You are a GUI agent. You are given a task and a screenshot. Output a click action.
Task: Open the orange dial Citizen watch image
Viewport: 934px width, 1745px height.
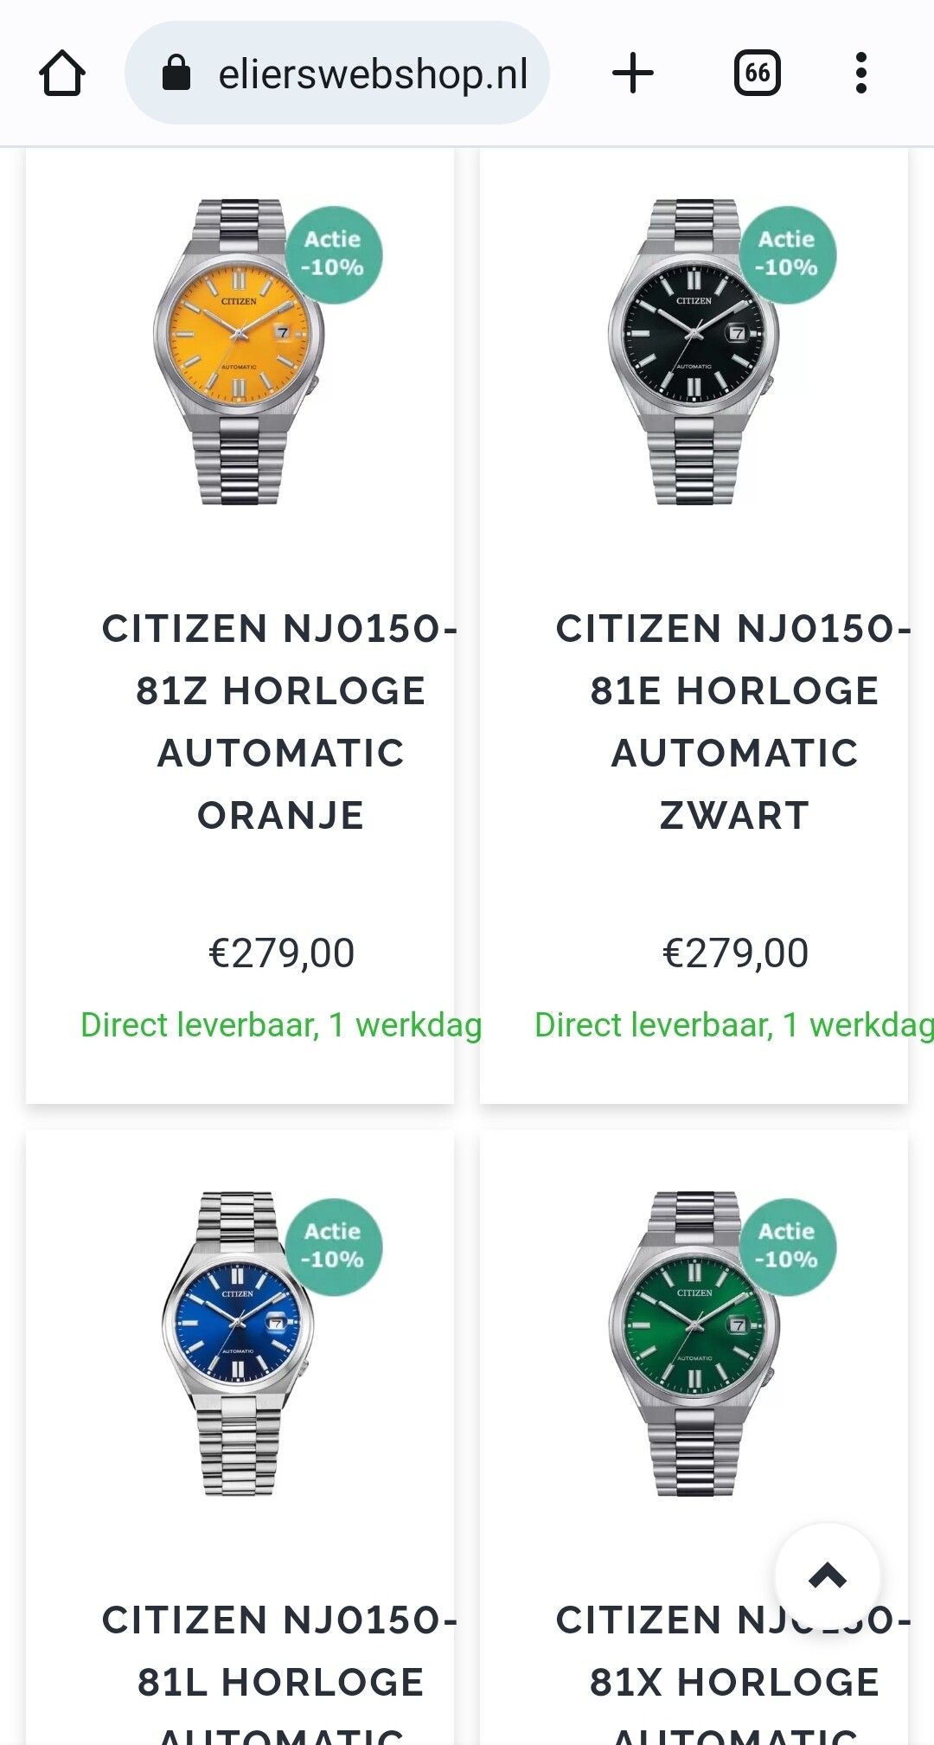239,352
